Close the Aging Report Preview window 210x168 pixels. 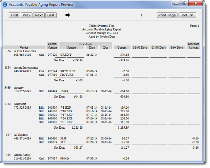(x=197, y=4)
